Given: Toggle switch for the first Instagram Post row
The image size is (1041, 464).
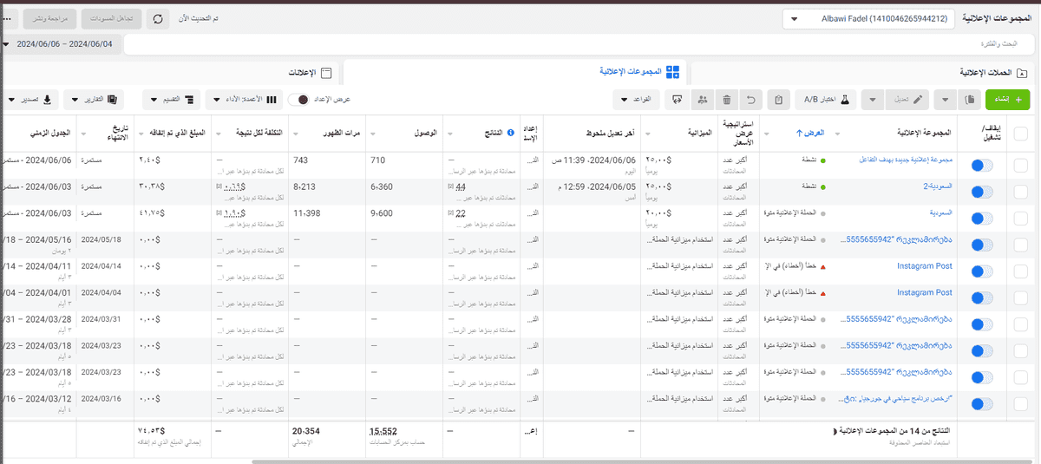Looking at the screenshot, I should click(x=982, y=271).
